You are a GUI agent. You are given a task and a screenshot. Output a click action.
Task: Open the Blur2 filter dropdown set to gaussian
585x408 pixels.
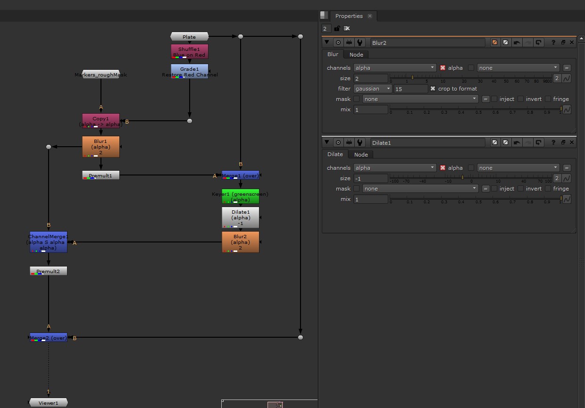click(x=373, y=89)
